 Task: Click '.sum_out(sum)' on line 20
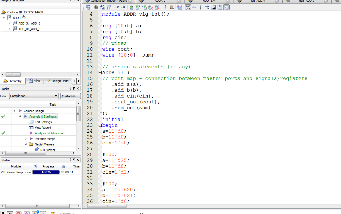(131, 108)
